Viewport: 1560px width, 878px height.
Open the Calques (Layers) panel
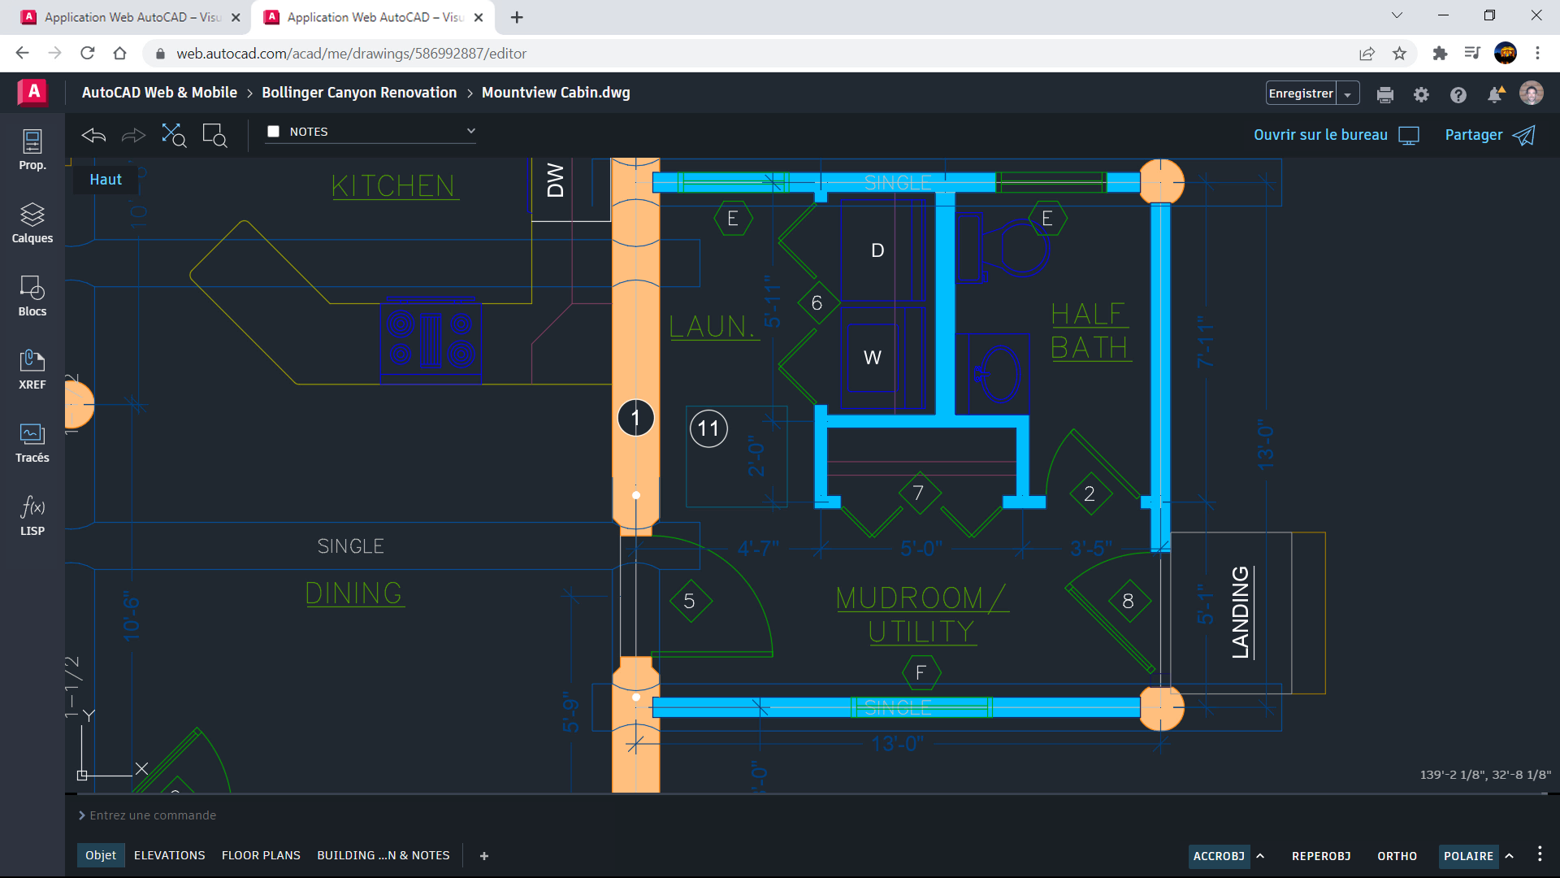click(31, 222)
